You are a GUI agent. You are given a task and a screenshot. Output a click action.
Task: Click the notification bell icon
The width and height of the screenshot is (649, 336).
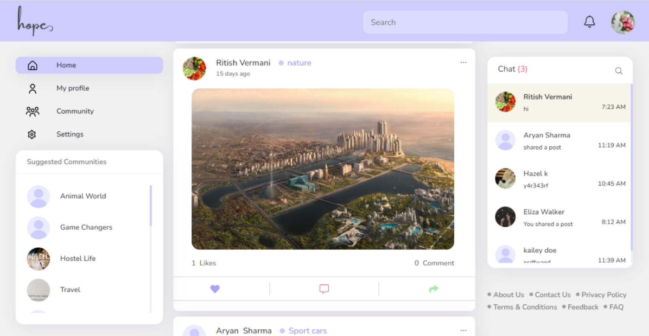pos(589,22)
